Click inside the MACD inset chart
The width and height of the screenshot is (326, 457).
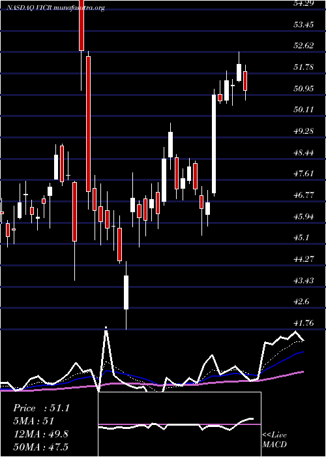(179, 424)
